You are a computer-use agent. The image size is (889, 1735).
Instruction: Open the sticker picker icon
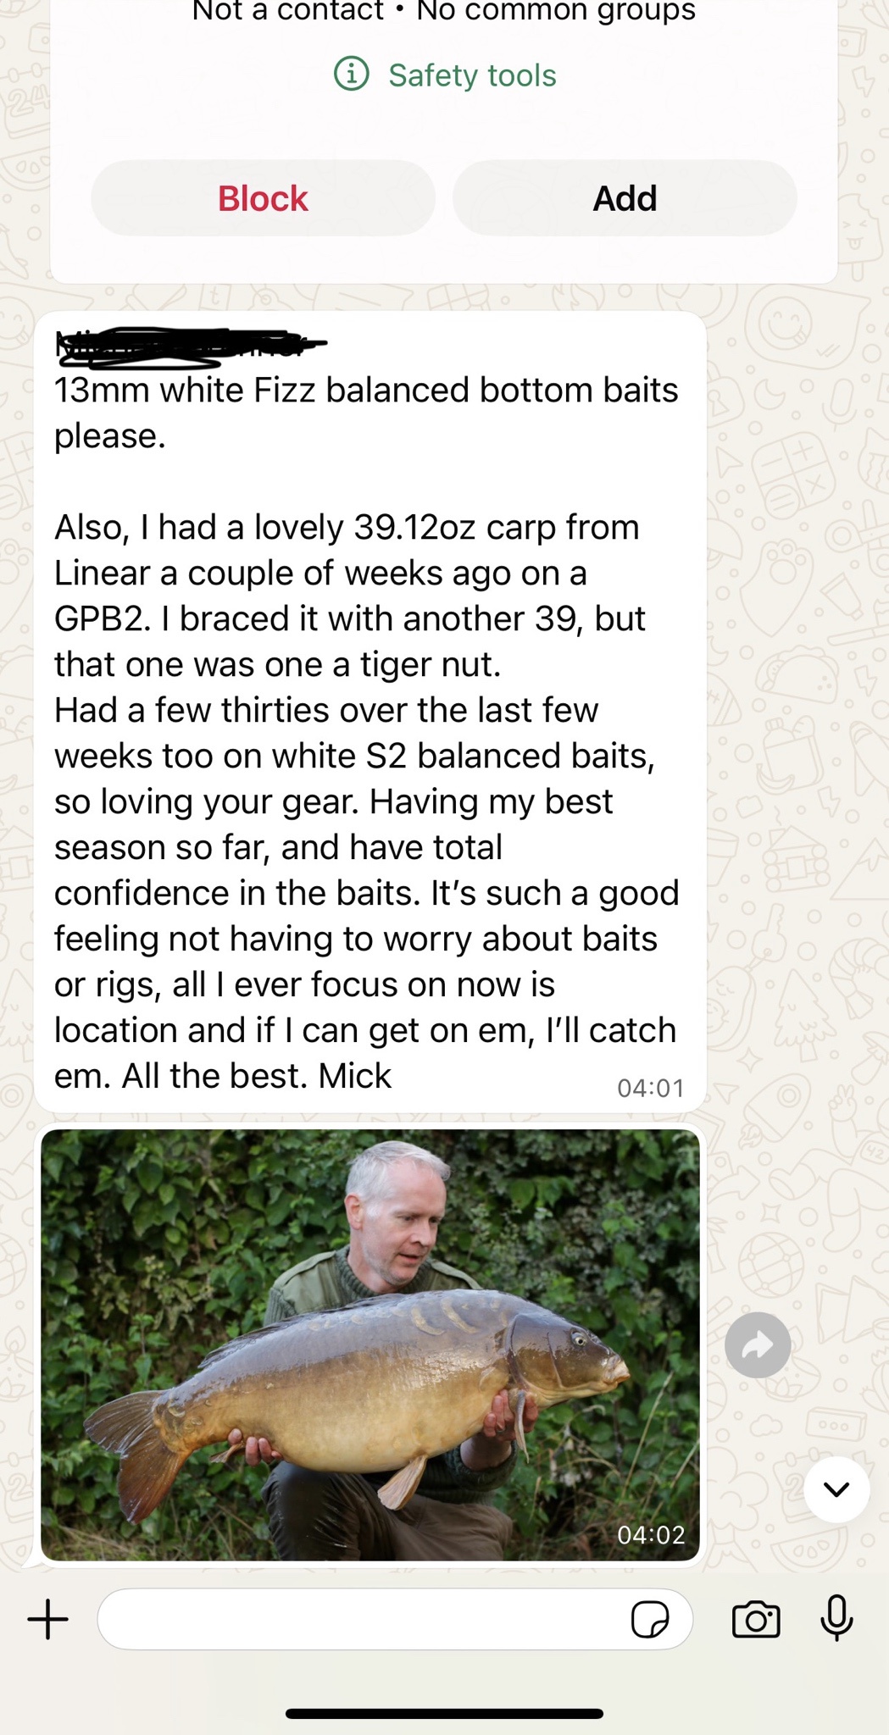[x=650, y=1619]
